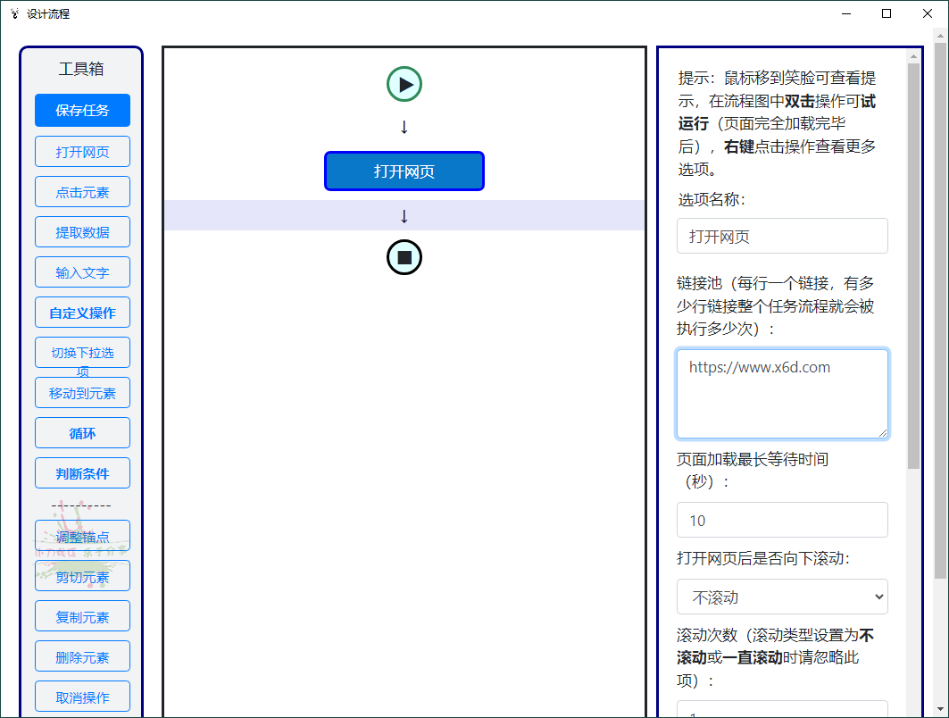
Task: Click the 选项名称 input field
Action: click(x=782, y=237)
